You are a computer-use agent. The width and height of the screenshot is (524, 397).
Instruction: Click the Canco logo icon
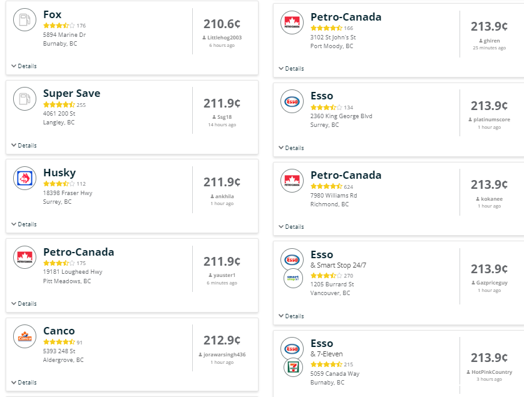[25, 336]
